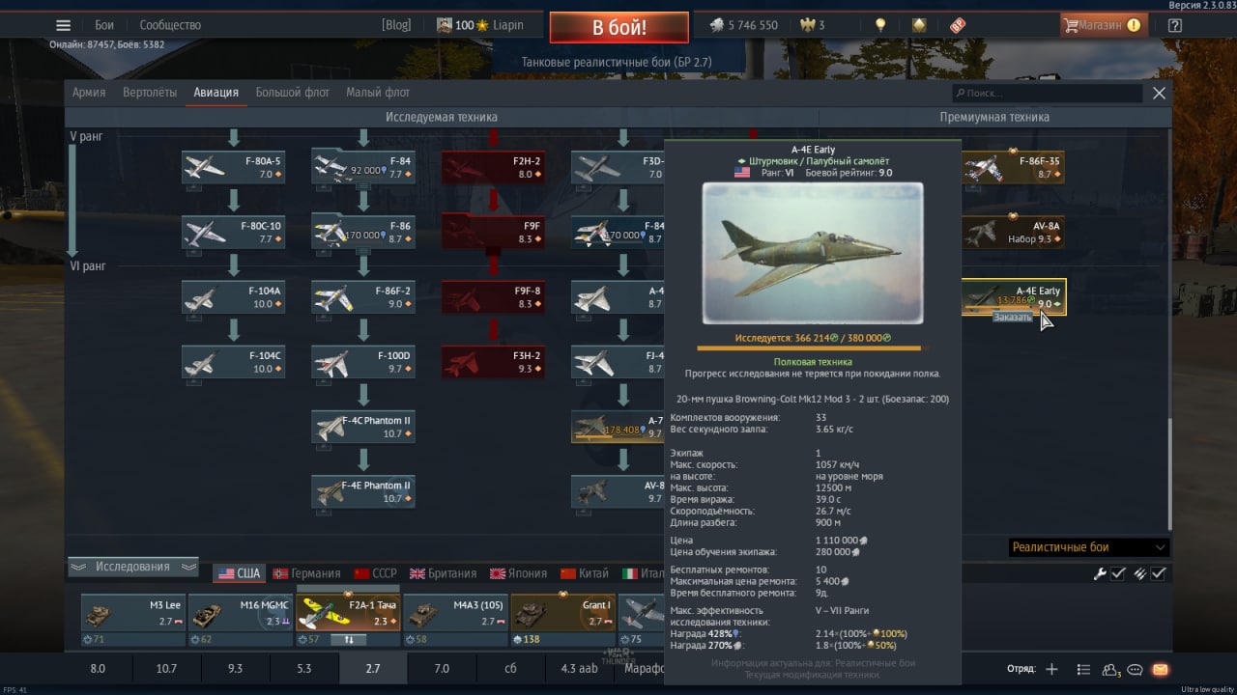
Task: Select the F-4C Phantom II card
Action: [x=363, y=426]
